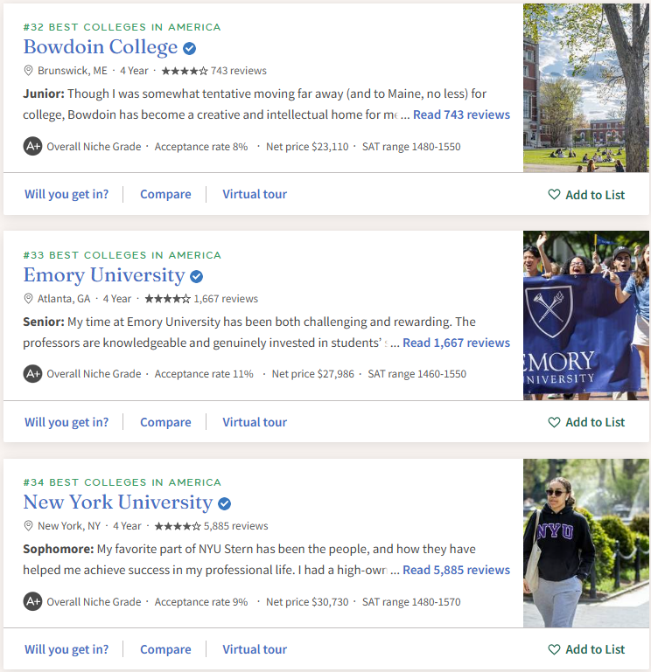Click New York University verified badge
This screenshot has height=672, width=651.
225,504
